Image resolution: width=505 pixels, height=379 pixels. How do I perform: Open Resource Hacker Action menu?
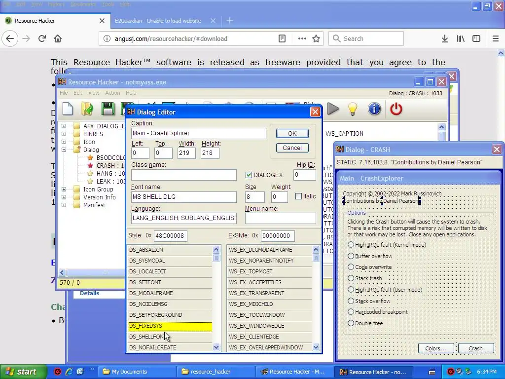112,93
